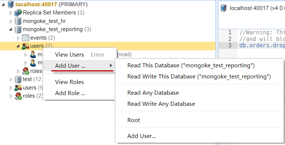This screenshot has width=285, height=145.
Task: Expand the top-level roles (2) node
Action: pyautogui.click(x=11, y=96)
